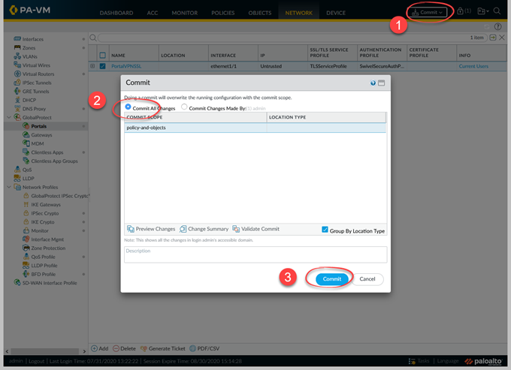Click the search magnifier icon in top bar
Viewport: 511px width, 370px height.
(x=497, y=12)
